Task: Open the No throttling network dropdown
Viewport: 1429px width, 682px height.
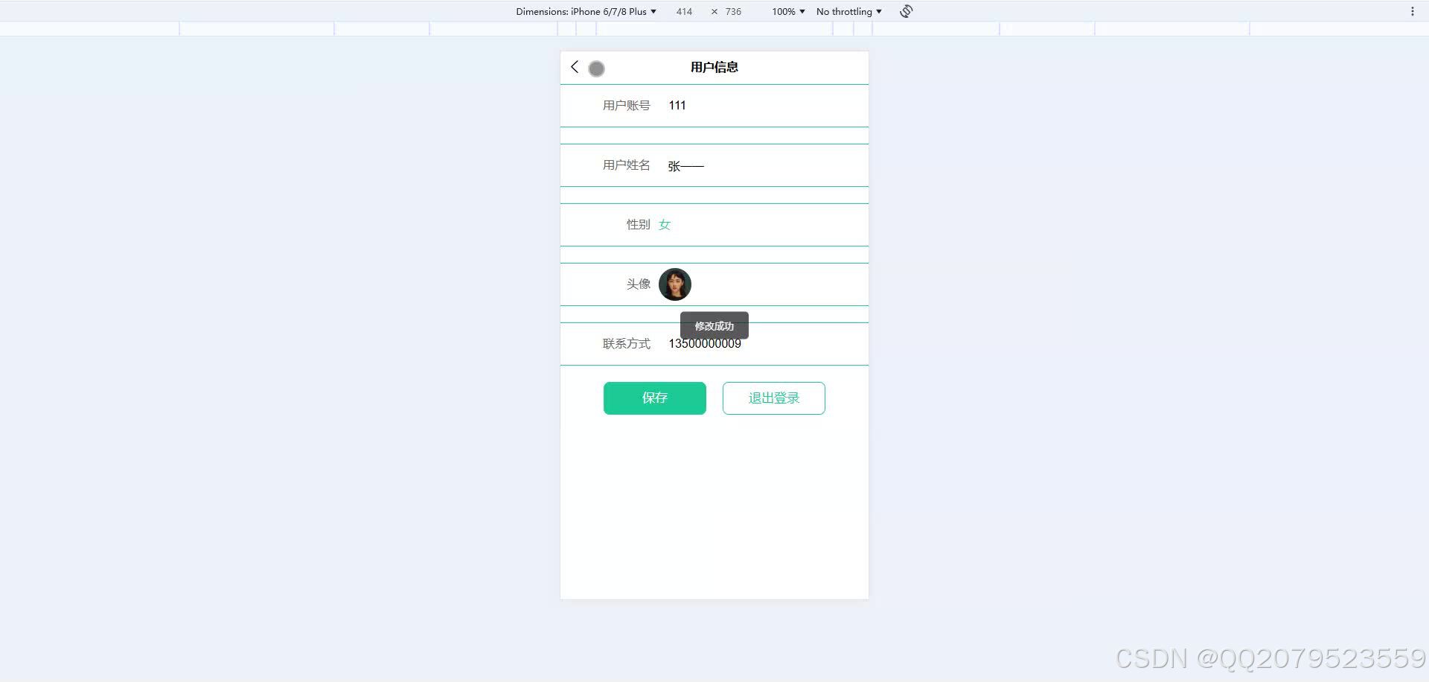Action: pyautogui.click(x=848, y=11)
